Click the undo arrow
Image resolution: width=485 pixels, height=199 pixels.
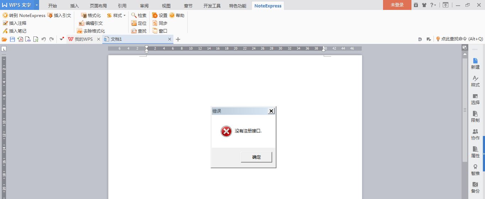[x=44, y=39]
